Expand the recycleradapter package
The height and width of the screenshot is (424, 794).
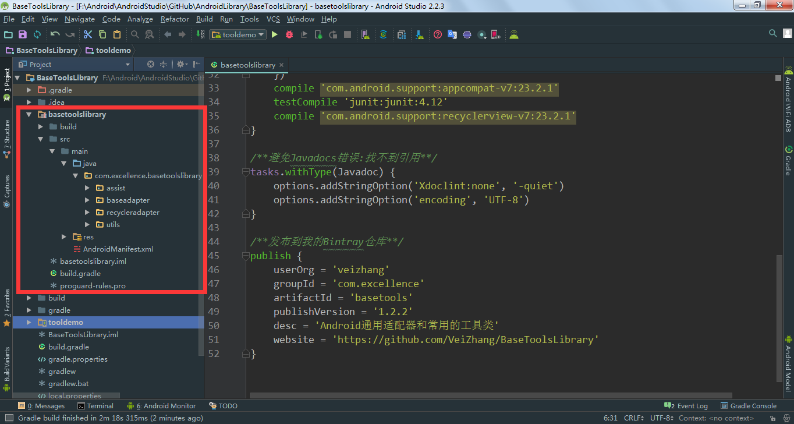pyautogui.click(x=87, y=213)
